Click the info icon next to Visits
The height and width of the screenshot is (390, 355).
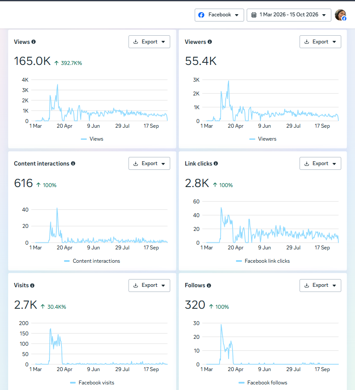tap(32, 285)
